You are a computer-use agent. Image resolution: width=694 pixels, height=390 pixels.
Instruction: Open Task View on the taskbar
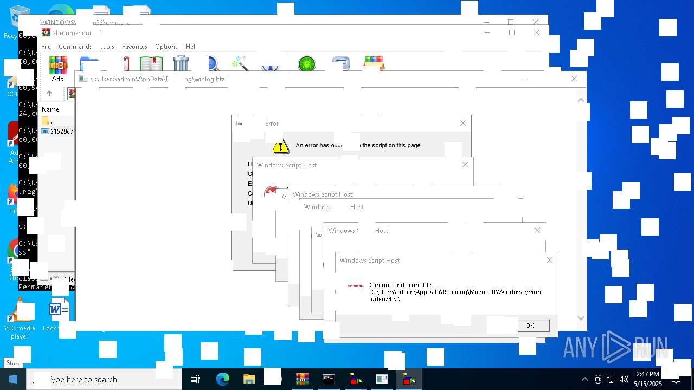[195, 379]
